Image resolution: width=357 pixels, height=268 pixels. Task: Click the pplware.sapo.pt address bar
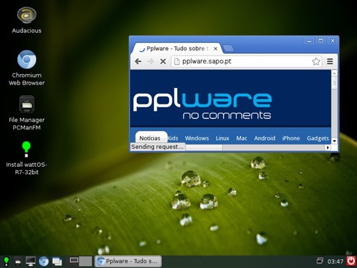point(247,62)
